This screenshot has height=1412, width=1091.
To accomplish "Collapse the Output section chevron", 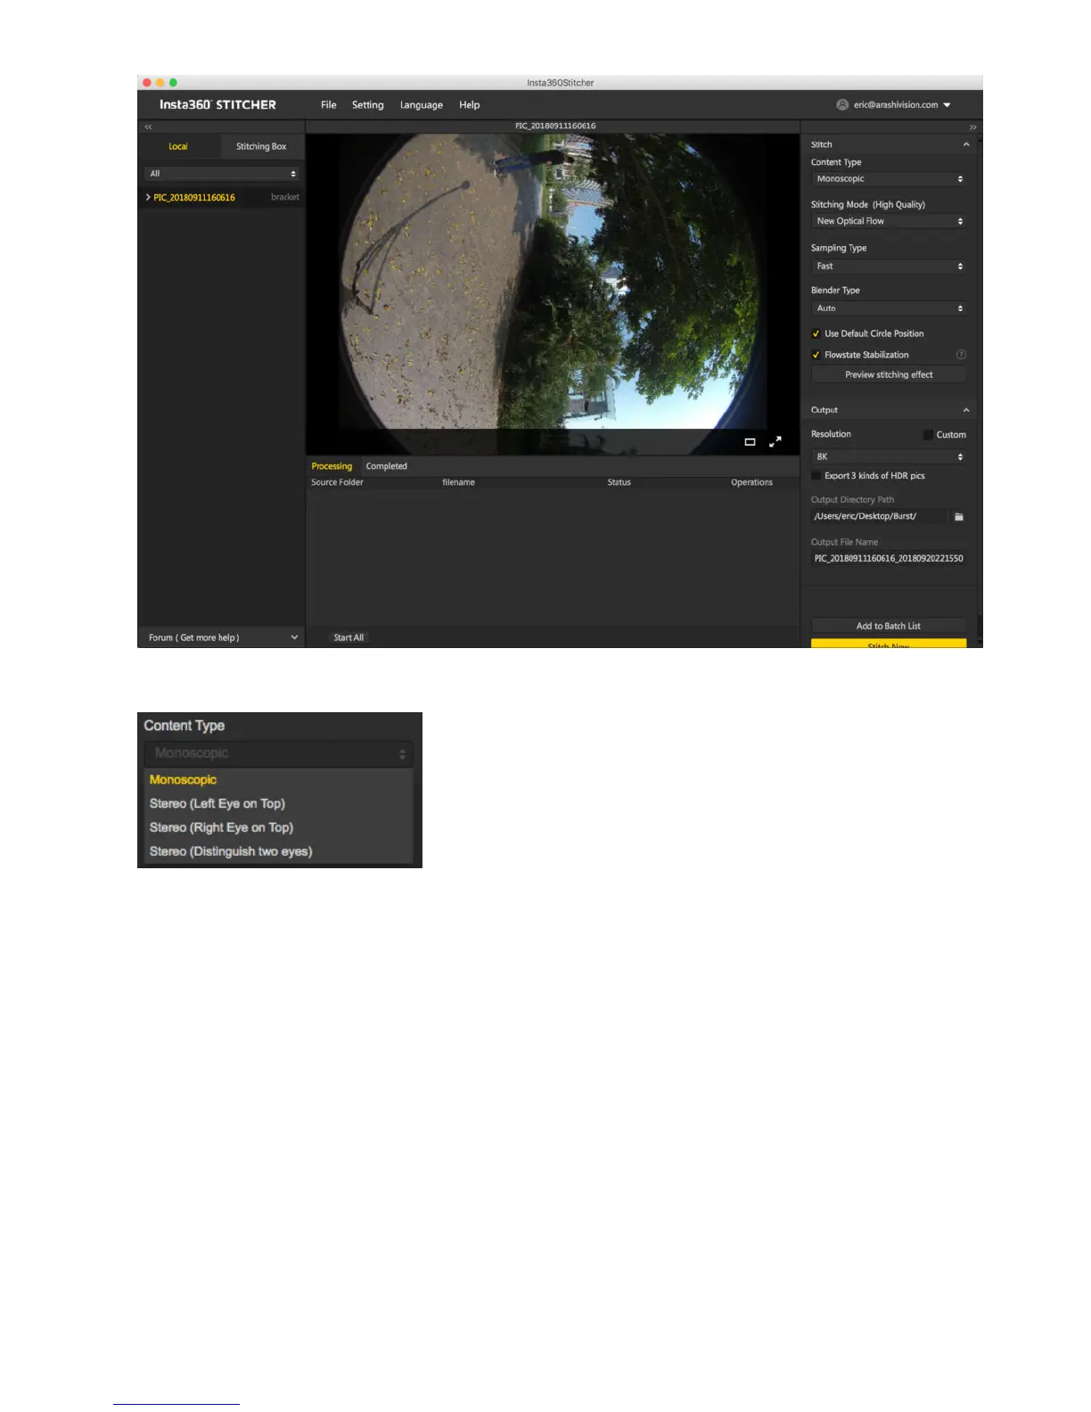I will (x=966, y=410).
